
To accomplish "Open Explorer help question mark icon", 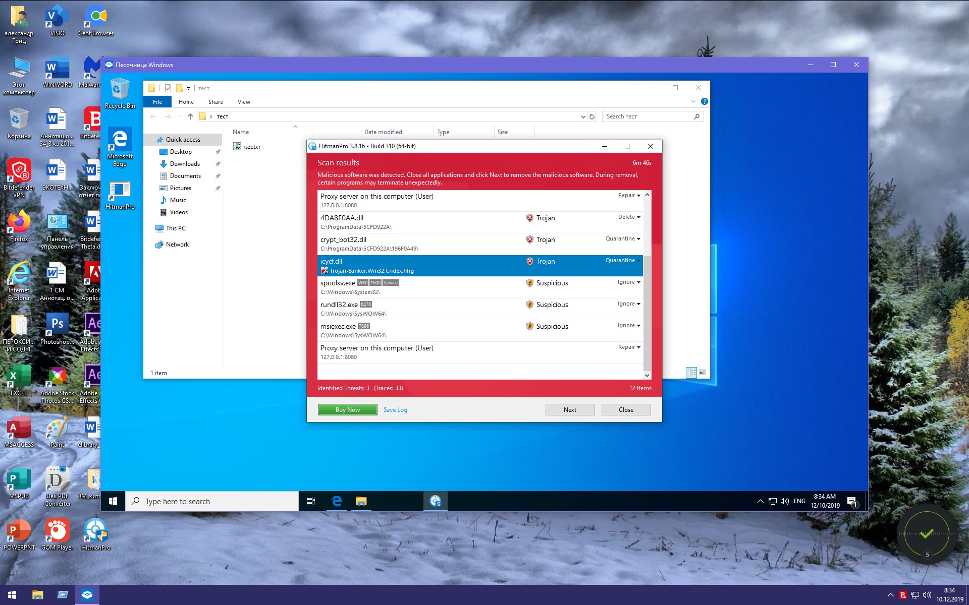I will point(705,102).
